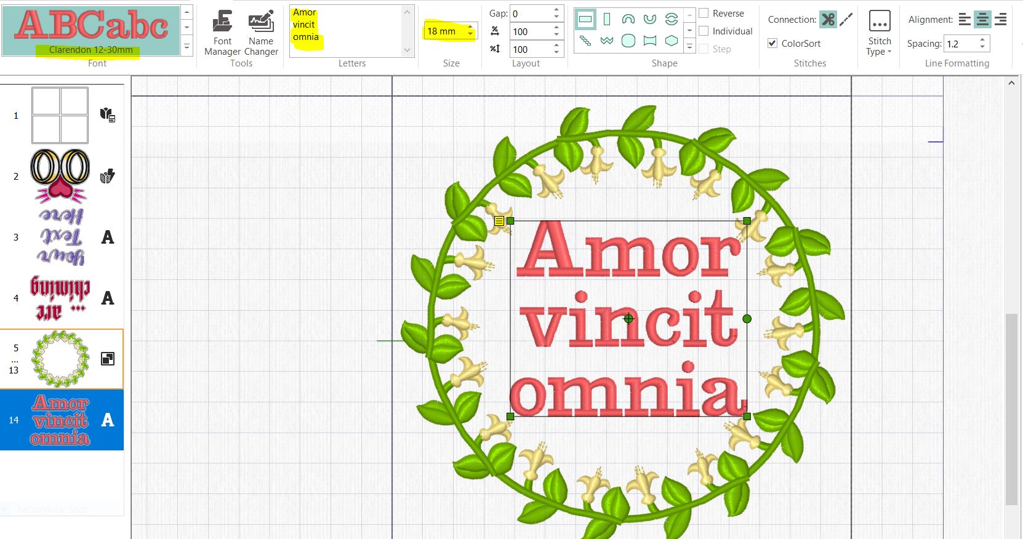
Task: Click the bottom-left green resize handle
Action: pyautogui.click(x=510, y=417)
